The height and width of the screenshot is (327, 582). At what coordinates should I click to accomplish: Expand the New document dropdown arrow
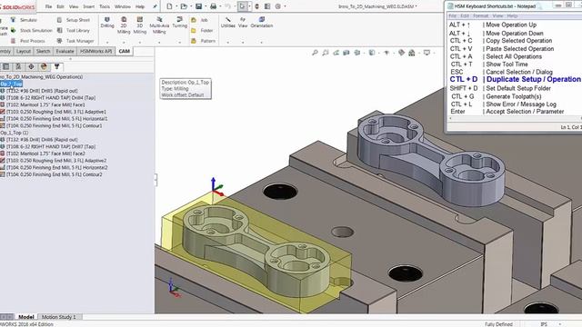point(176,6)
